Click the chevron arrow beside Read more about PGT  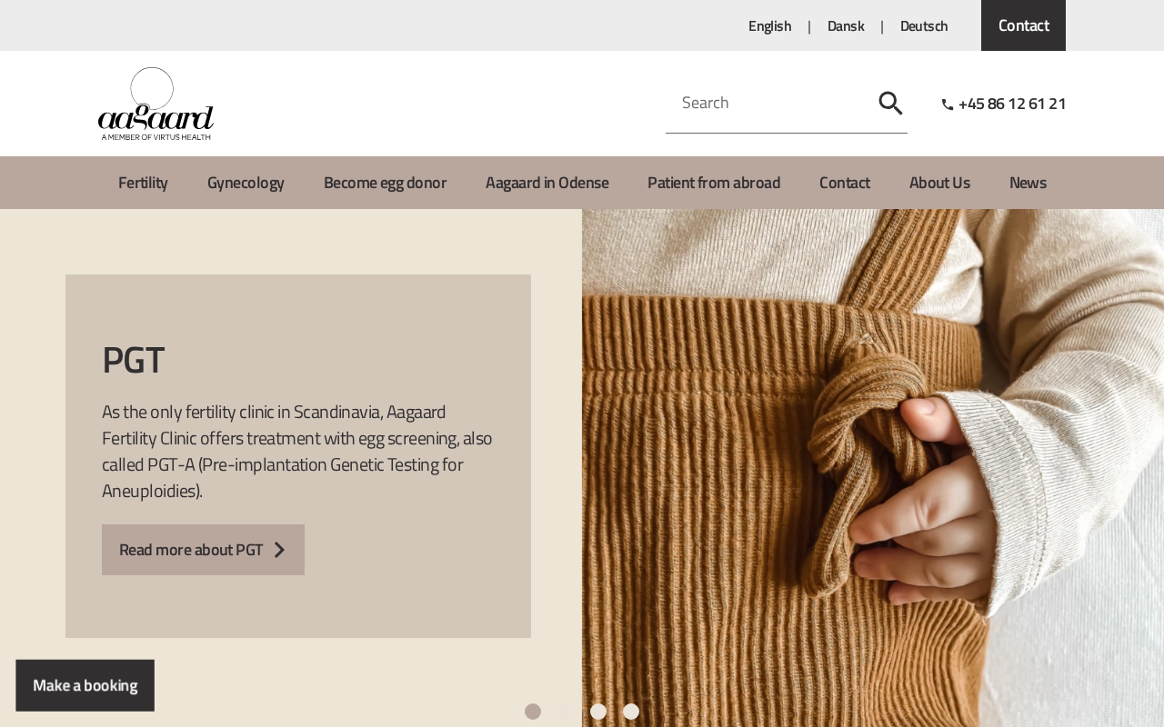pos(280,550)
